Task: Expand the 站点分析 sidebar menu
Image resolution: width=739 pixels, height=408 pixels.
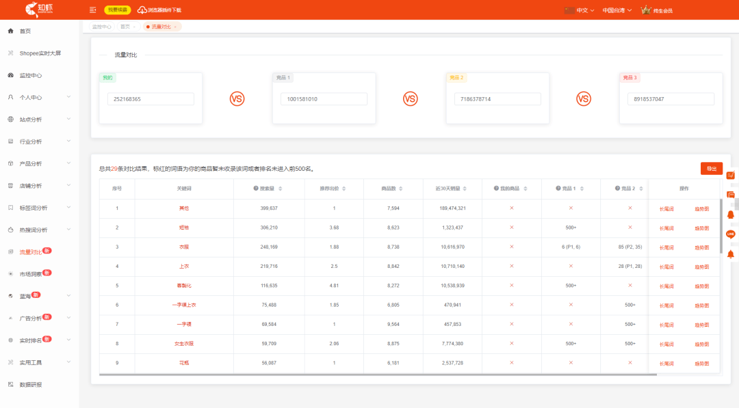Action: (x=39, y=120)
